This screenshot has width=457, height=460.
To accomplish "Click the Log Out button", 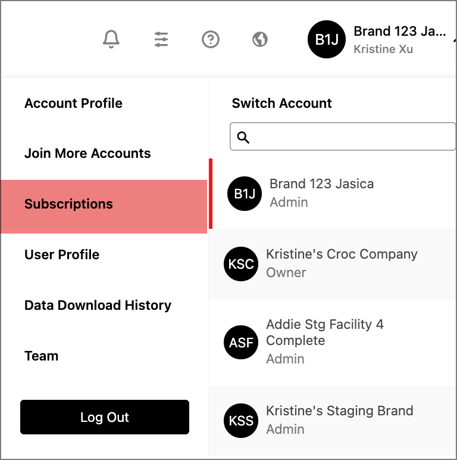I will pos(105,417).
